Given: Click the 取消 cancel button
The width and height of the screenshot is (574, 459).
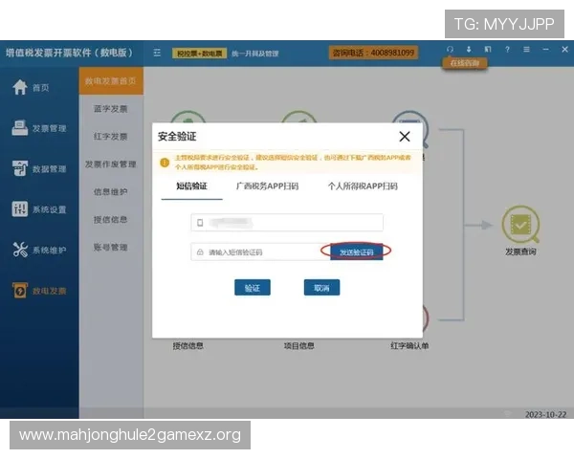Looking at the screenshot, I should point(321,288).
